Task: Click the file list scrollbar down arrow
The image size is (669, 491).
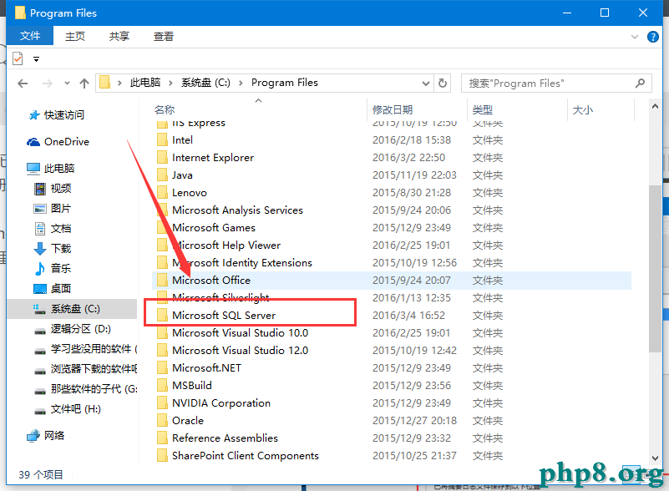Action: pyautogui.click(x=655, y=458)
